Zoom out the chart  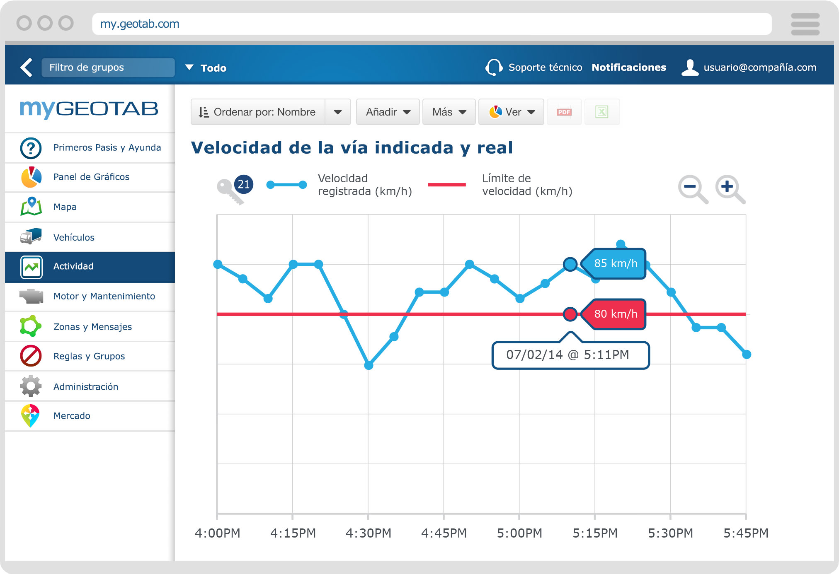[693, 189]
